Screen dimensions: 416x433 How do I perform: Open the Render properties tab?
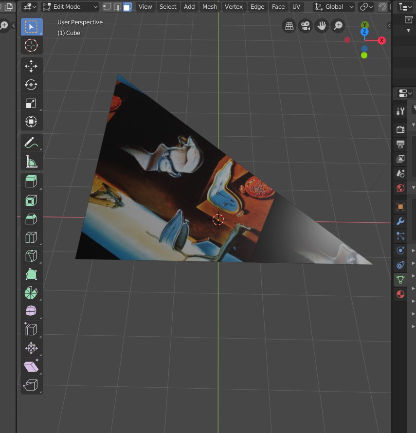[x=400, y=129]
